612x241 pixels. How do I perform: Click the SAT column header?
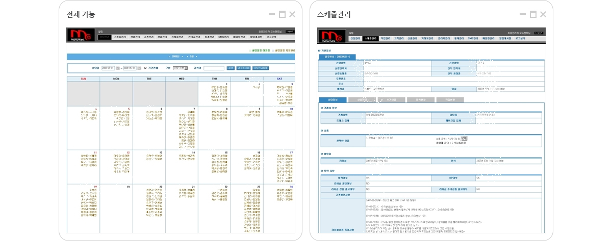tap(279, 78)
